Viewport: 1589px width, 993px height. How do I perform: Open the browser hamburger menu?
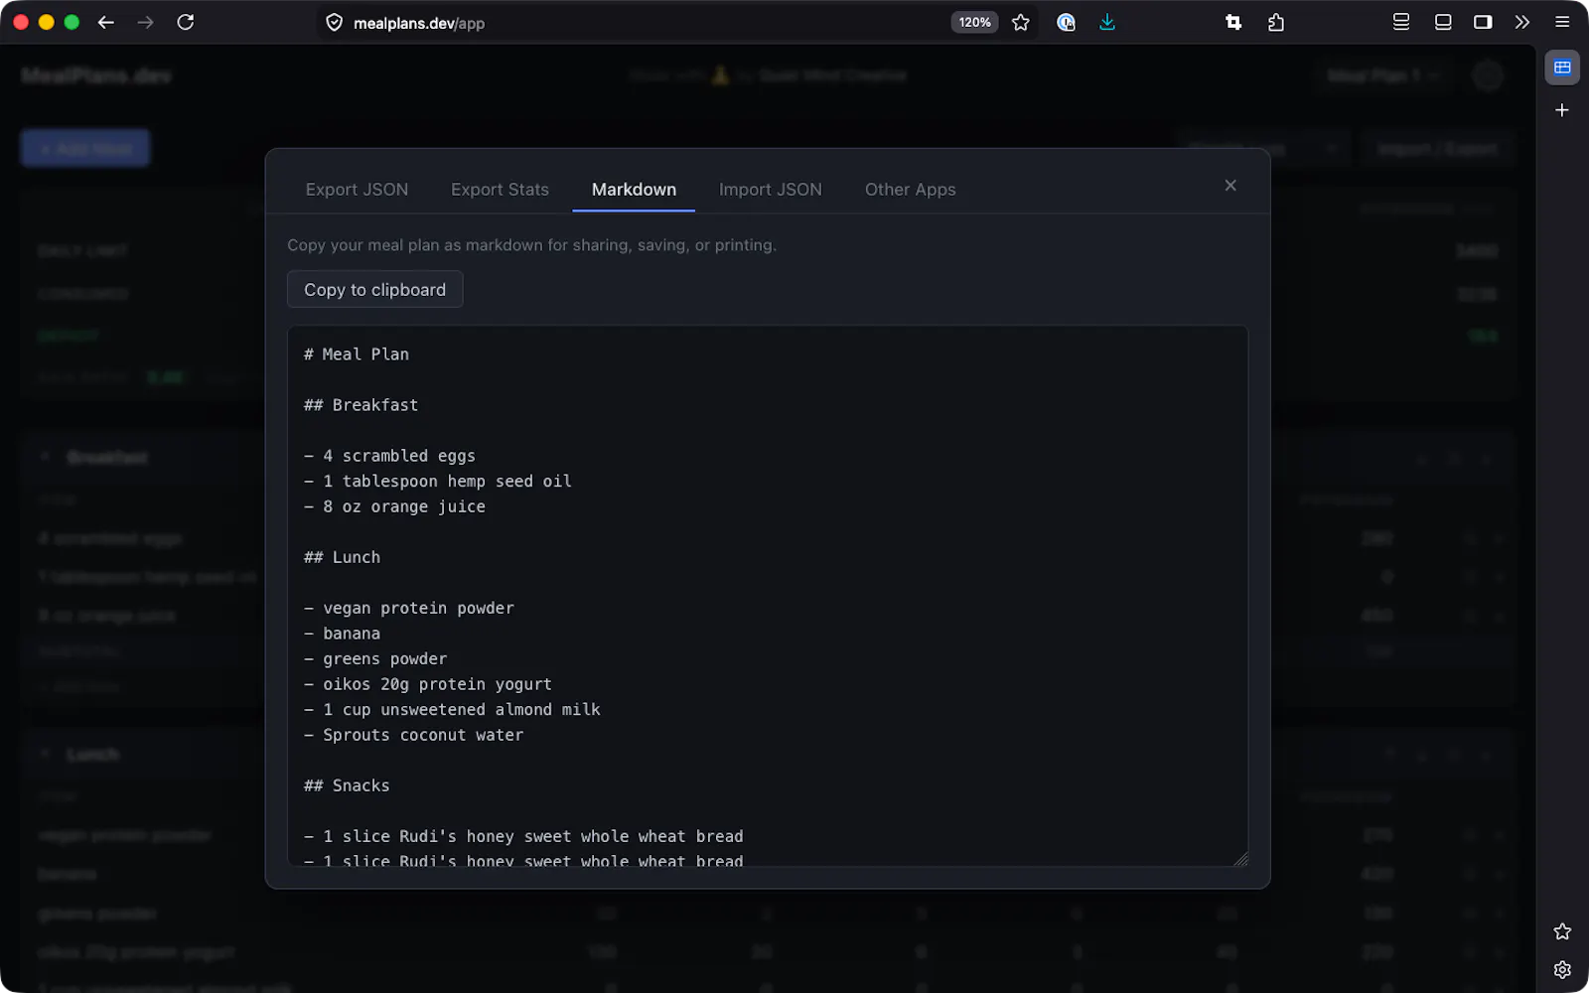[x=1562, y=22]
